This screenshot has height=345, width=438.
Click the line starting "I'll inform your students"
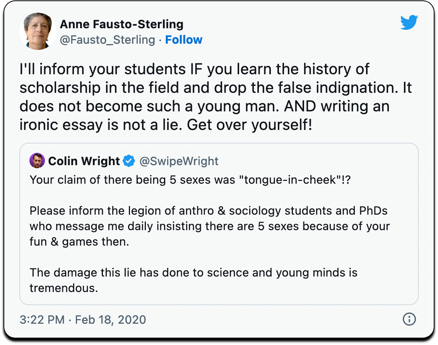pyautogui.click(x=194, y=70)
